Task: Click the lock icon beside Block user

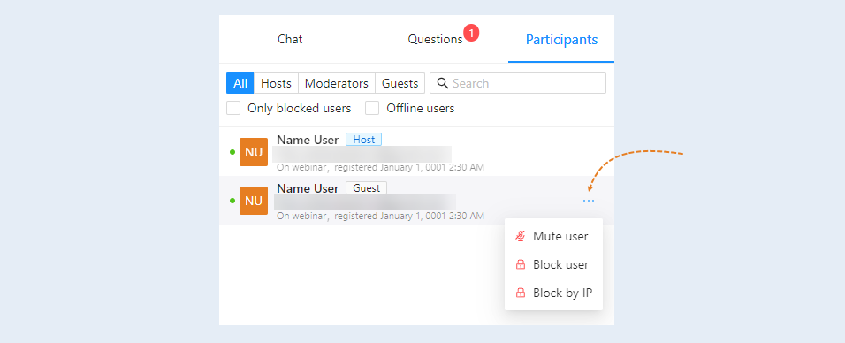Action: pyautogui.click(x=520, y=265)
